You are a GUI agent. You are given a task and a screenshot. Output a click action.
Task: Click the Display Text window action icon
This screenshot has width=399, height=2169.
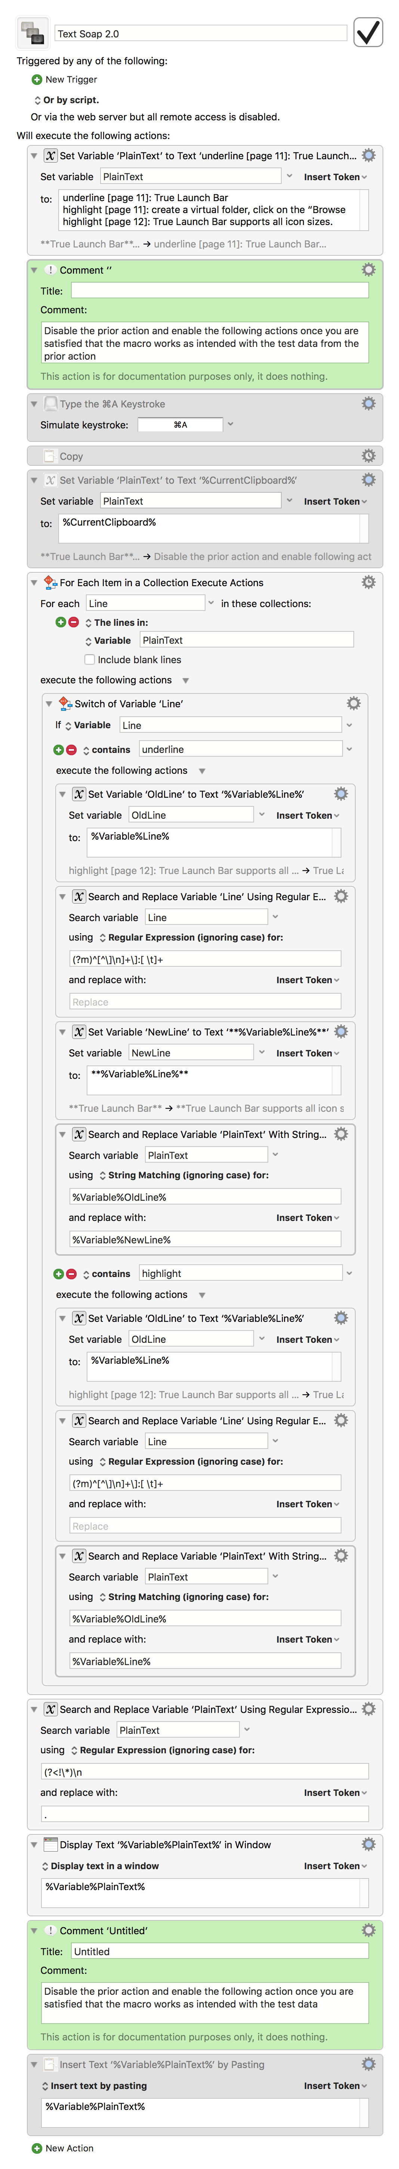(x=50, y=1844)
